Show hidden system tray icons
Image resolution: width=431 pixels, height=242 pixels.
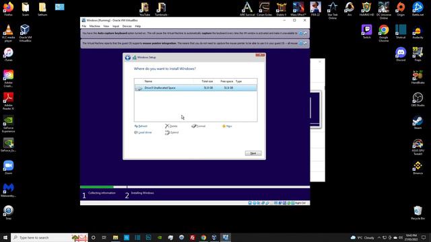(x=379, y=237)
